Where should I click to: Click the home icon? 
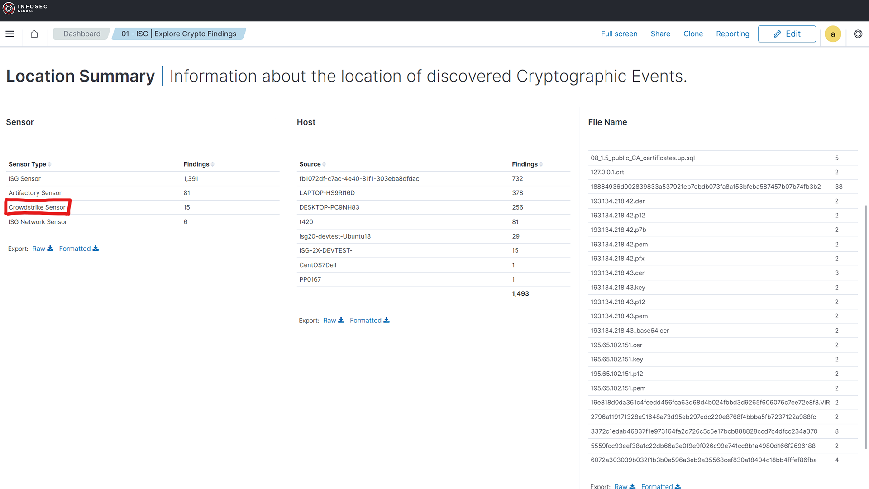[x=34, y=34]
